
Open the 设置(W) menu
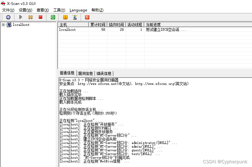pos(25,10)
